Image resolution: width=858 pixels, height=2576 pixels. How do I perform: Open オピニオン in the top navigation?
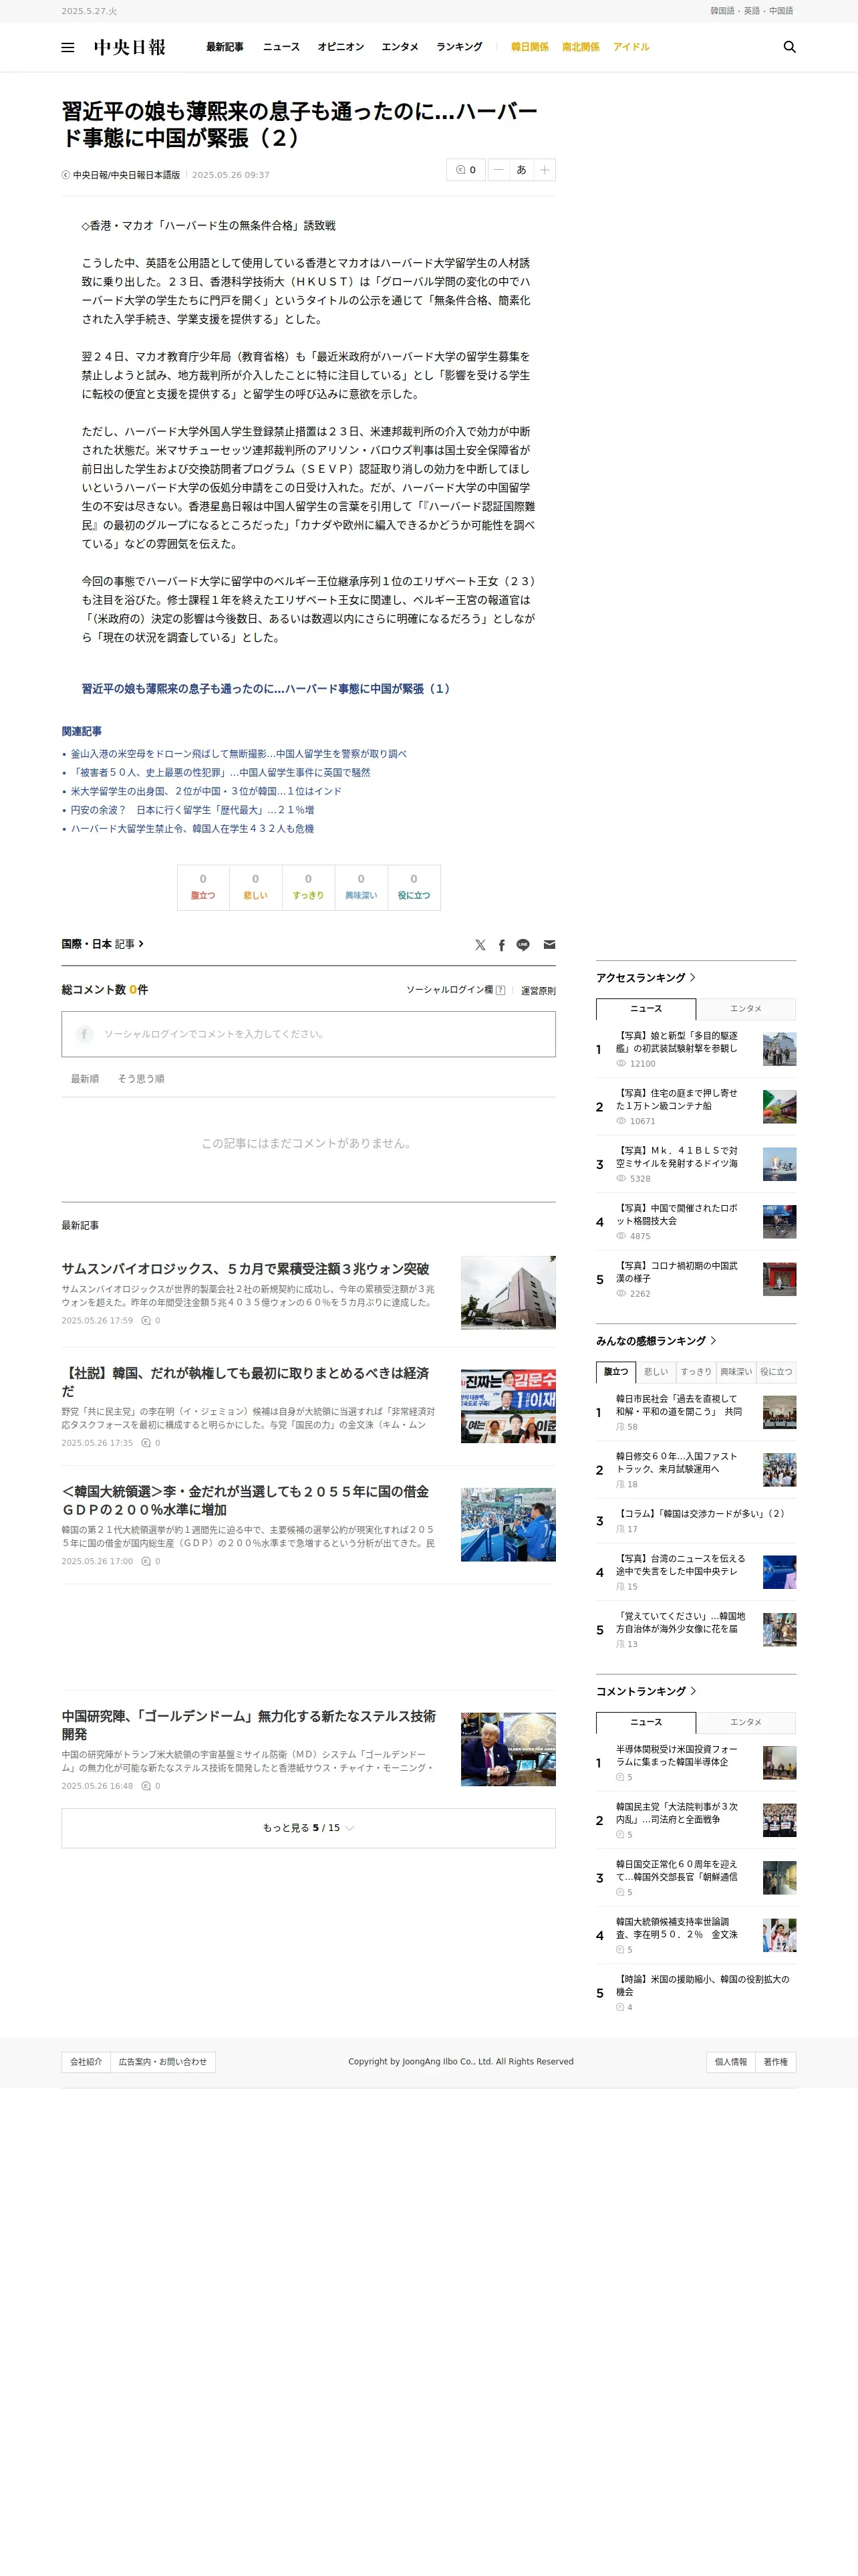[x=341, y=47]
